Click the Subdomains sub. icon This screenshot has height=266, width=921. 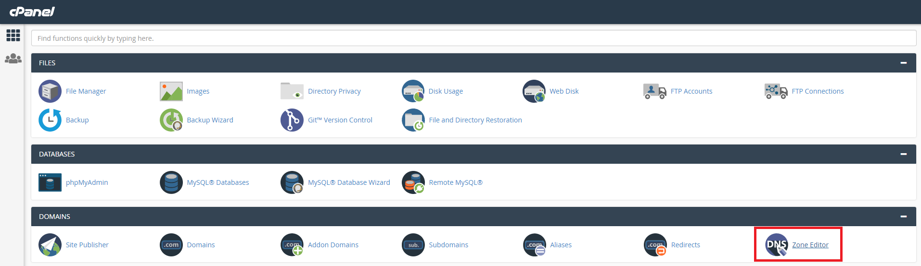(x=413, y=245)
